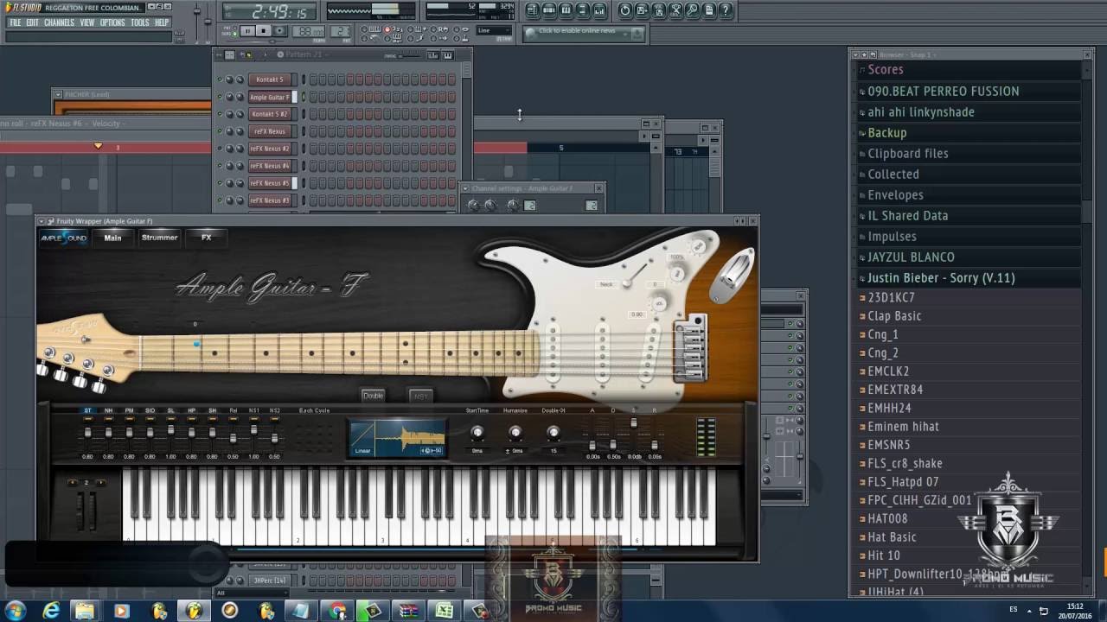This screenshot has width=1107, height=622.
Task: Open the Main tab in Ample Guitar
Action: [x=112, y=238]
